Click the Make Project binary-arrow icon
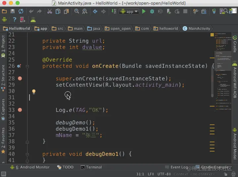 coord(114,11)
